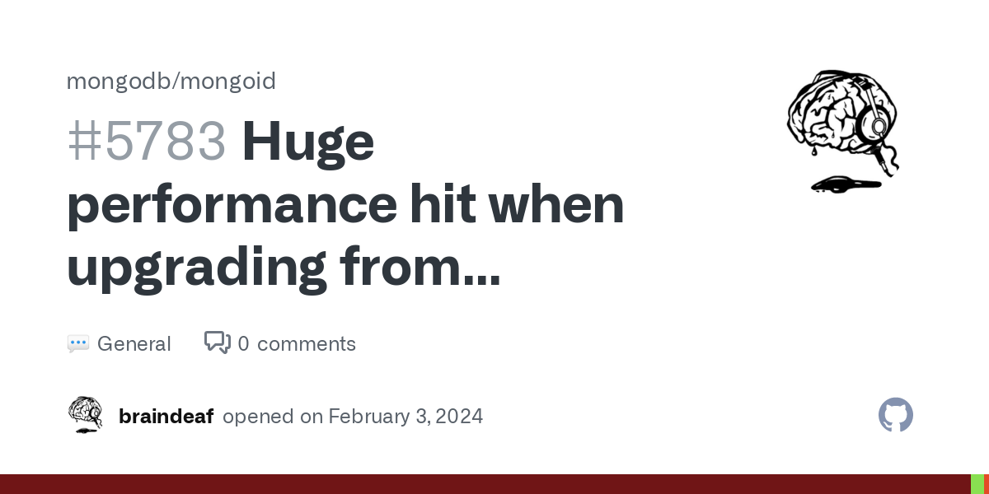Open the braindeaf username
The width and height of the screenshot is (989, 494).
166,417
